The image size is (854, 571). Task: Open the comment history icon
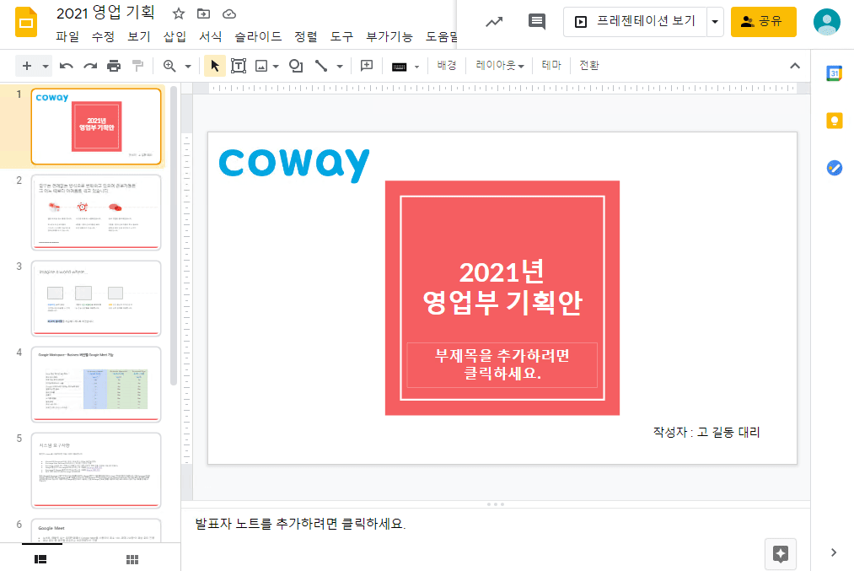point(537,22)
